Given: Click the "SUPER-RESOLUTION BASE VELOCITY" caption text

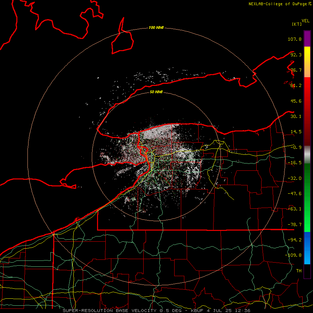Looking at the screenshot, I should click(110, 311).
